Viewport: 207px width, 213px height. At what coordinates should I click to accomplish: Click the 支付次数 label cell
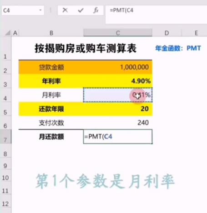(51, 123)
